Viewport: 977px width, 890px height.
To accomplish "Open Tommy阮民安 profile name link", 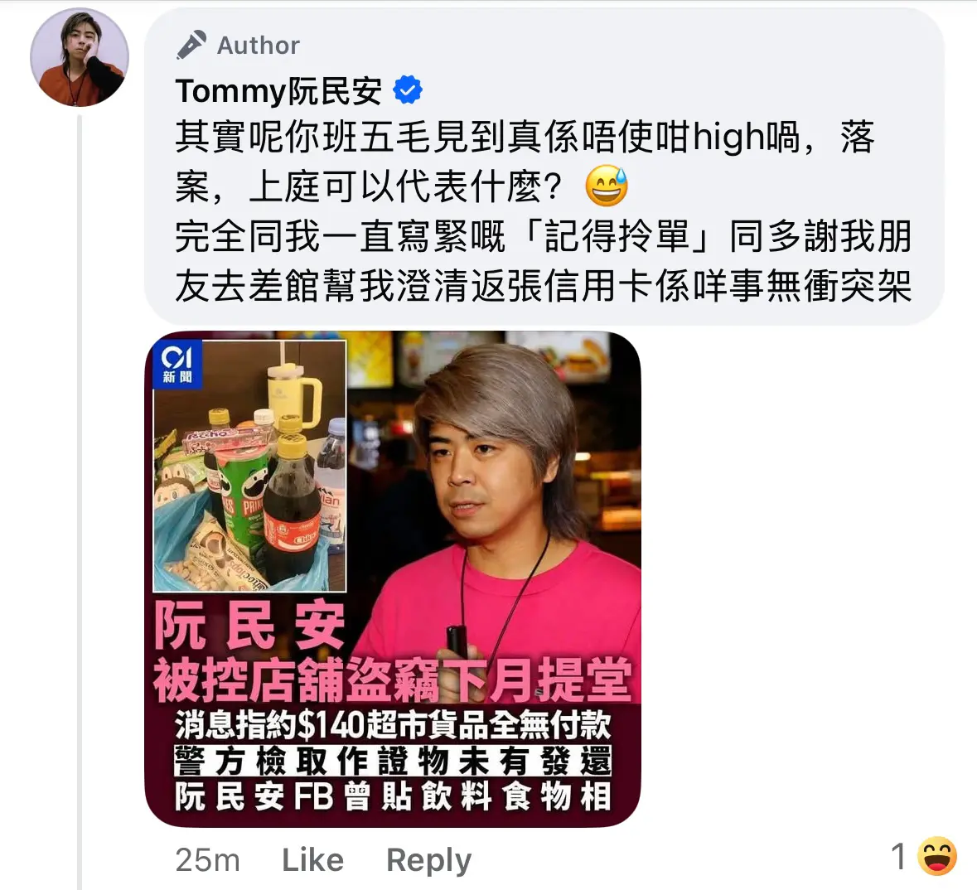I will 278,91.
